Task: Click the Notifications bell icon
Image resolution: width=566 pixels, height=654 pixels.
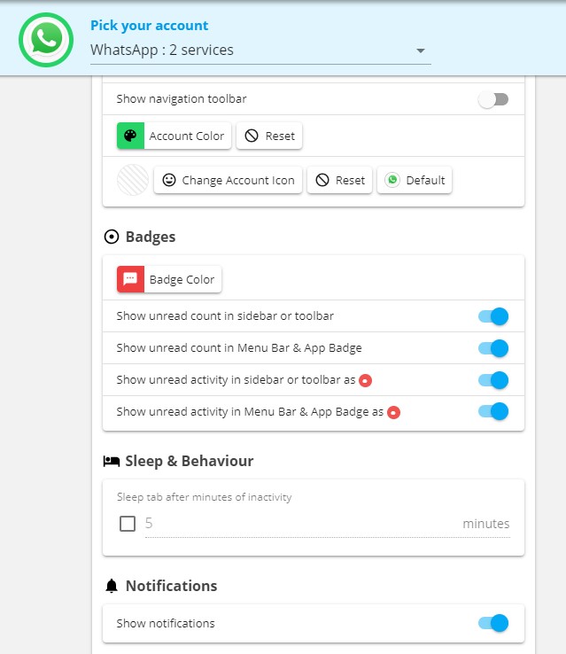Action: click(112, 586)
